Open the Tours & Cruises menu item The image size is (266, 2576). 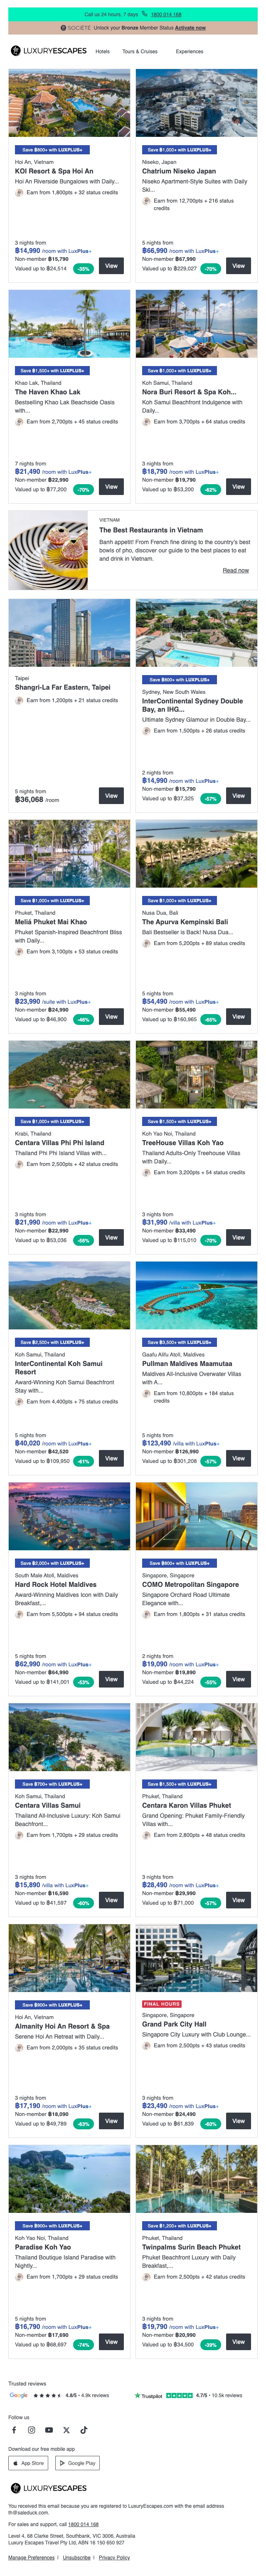pyautogui.click(x=140, y=51)
